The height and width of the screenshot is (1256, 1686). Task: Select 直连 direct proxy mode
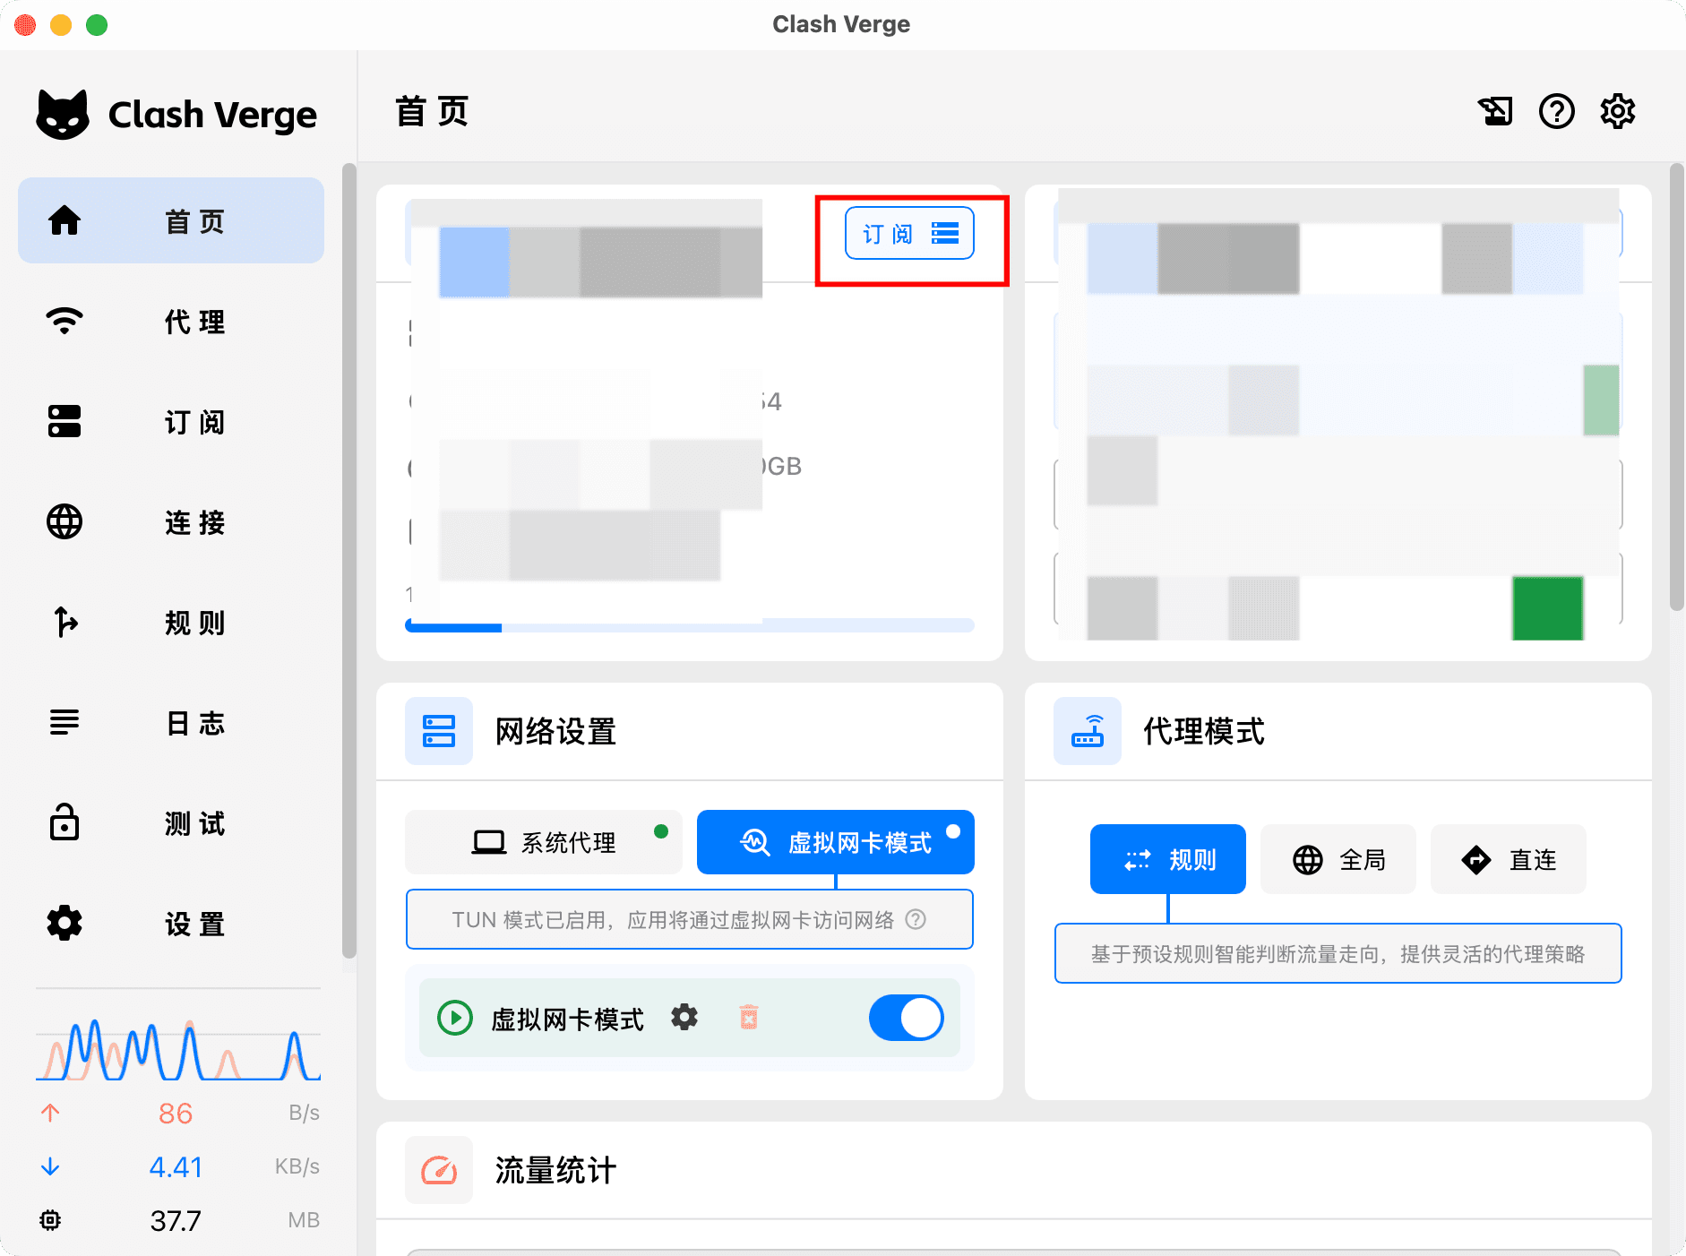tap(1509, 859)
